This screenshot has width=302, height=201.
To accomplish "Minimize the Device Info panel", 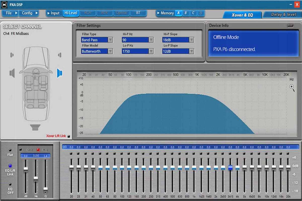I will click(x=290, y=25).
